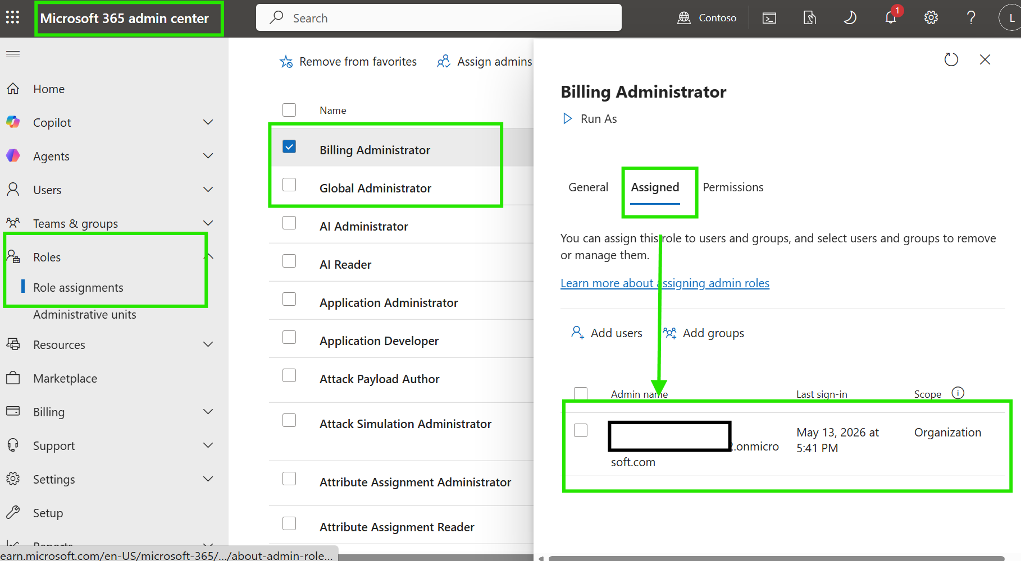Expand the Teams & groups chevron
This screenshot has height=561, width=1021.
coord(208,223)
